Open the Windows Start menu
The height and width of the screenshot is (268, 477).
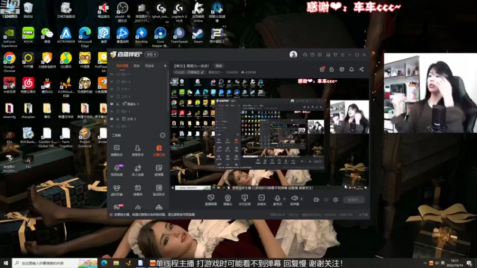6,263
